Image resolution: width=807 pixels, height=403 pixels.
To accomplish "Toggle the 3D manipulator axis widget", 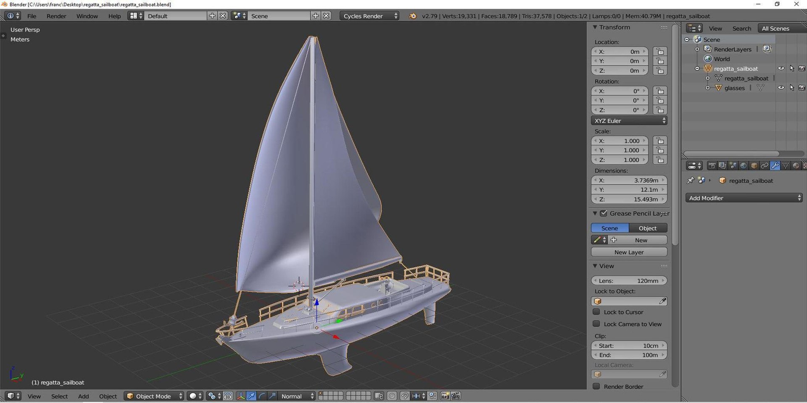I will coord(240,396).
